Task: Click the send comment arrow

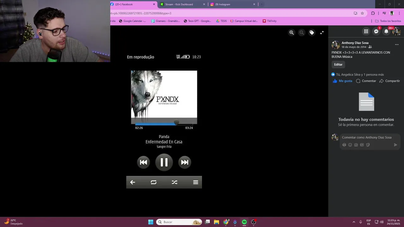Action: 395,145
